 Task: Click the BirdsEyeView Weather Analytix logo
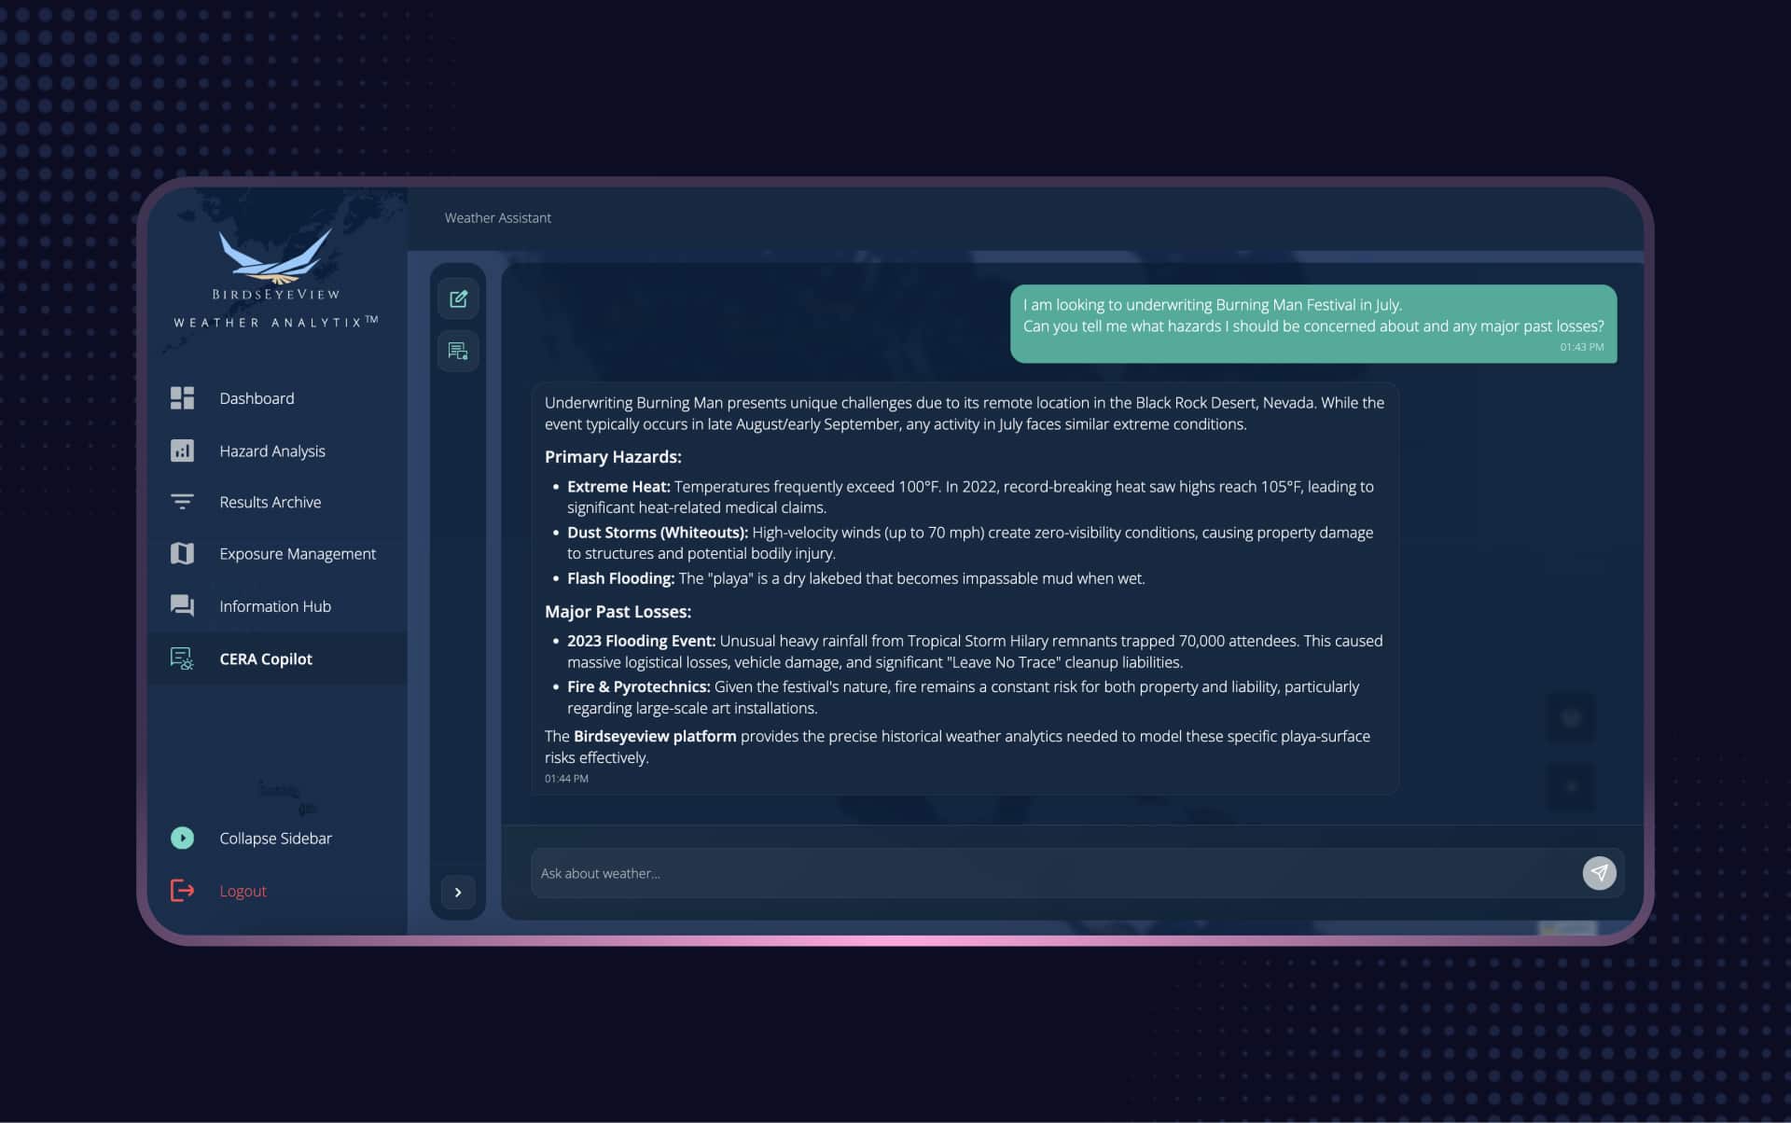tap(275, 278)
